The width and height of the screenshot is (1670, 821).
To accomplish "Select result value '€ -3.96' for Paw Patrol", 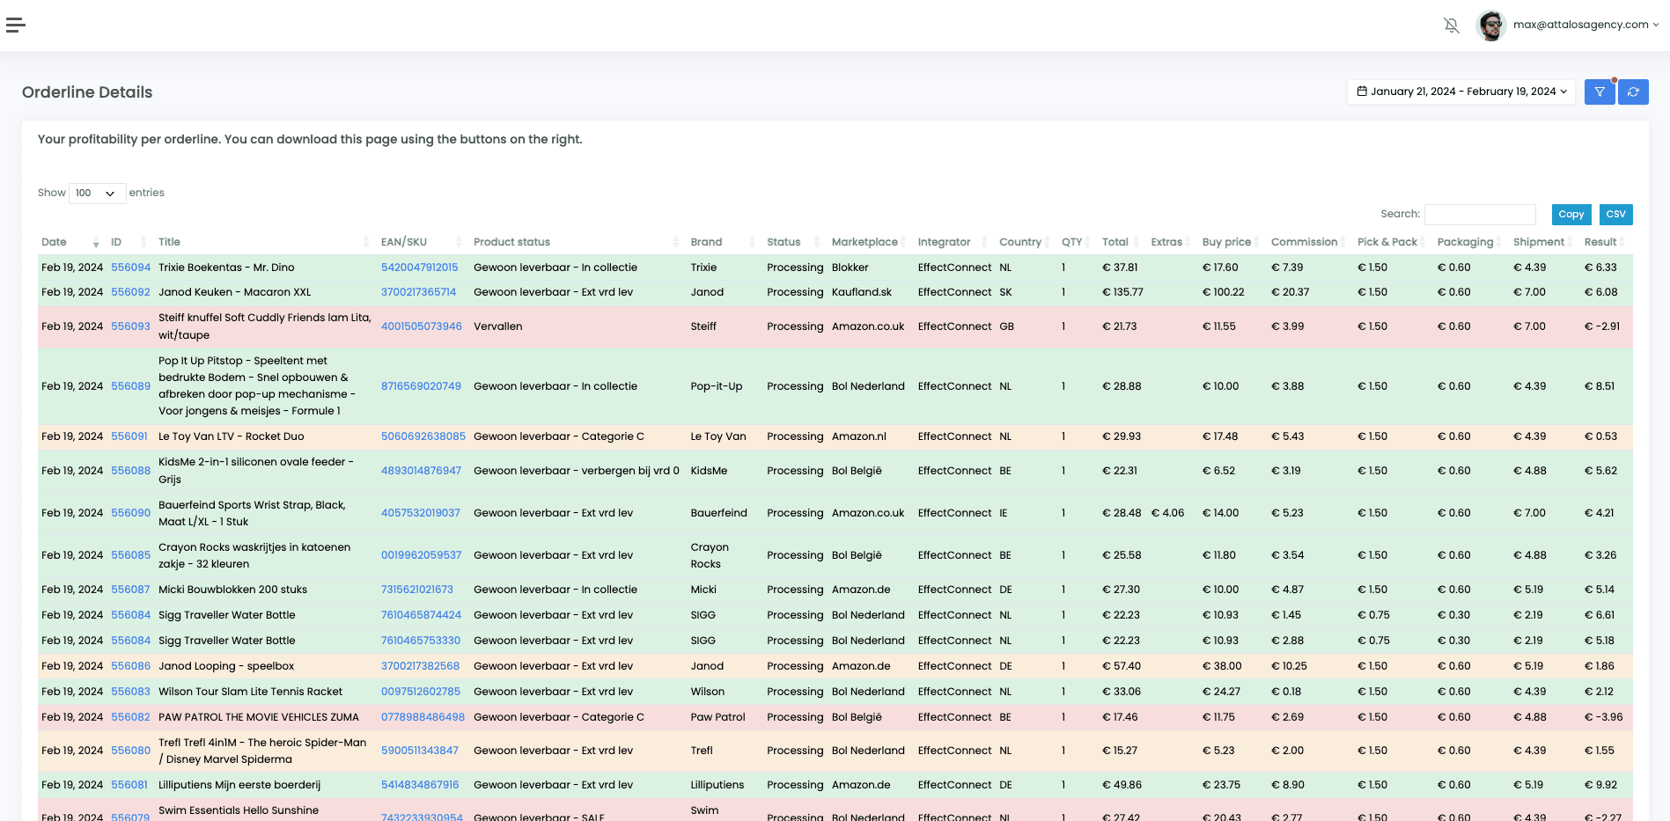I will tap(1603, 717).
